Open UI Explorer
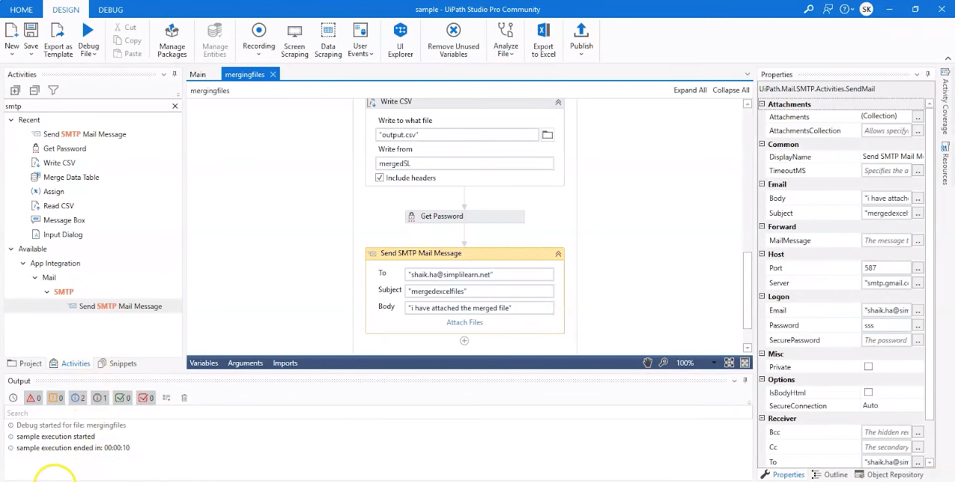This screenshot has height=482, width=955. 400,37
